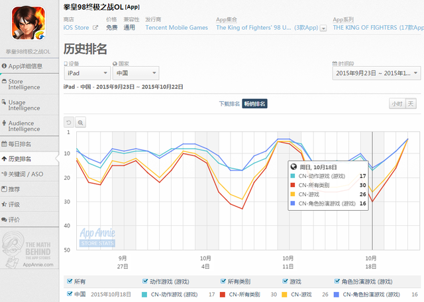Toggle the 所有类别 checkbox

click(223, 282)
